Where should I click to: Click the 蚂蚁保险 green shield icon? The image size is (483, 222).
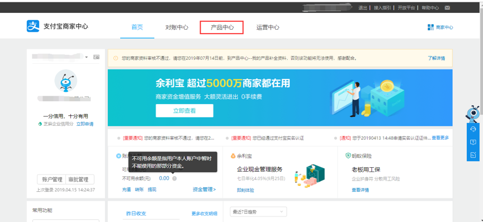click(x=348, y=156)
